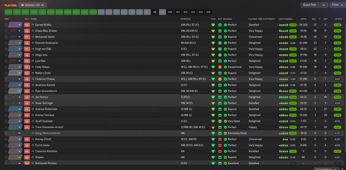Click the Trv status badge for Mohamed Salah
Image resolution: width=346 pixels, height=170 pixels.
click(27, 37)
